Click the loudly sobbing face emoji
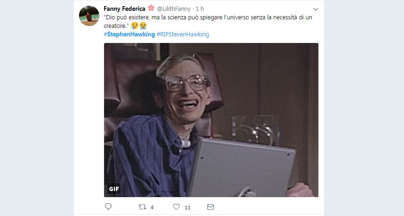 click(143, 26)
